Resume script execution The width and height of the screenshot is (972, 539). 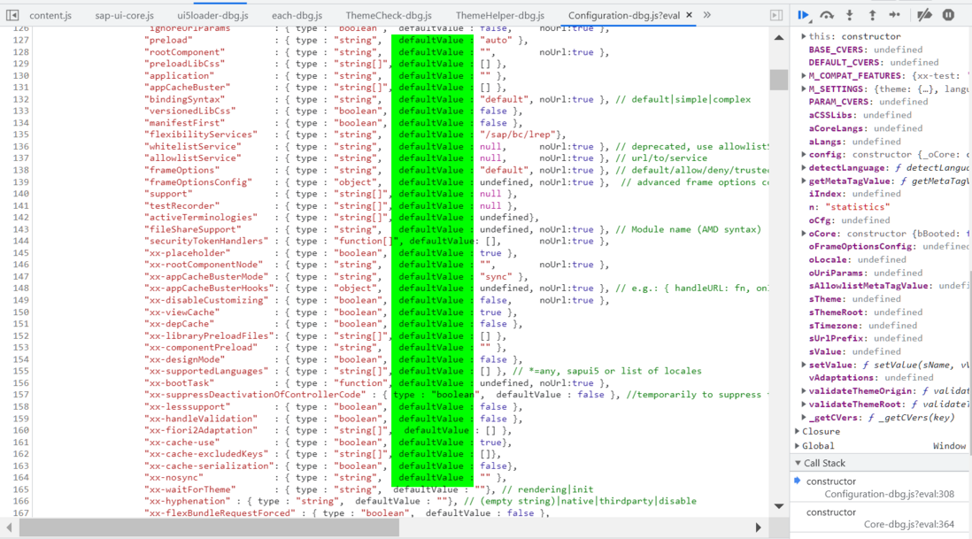coord(804,15)
